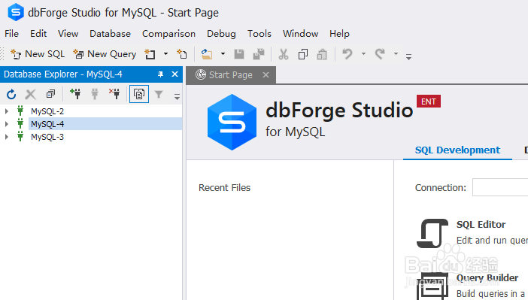
Task: Open the Comparison menu
Action: pyautogui.click(x=168, y=34)
